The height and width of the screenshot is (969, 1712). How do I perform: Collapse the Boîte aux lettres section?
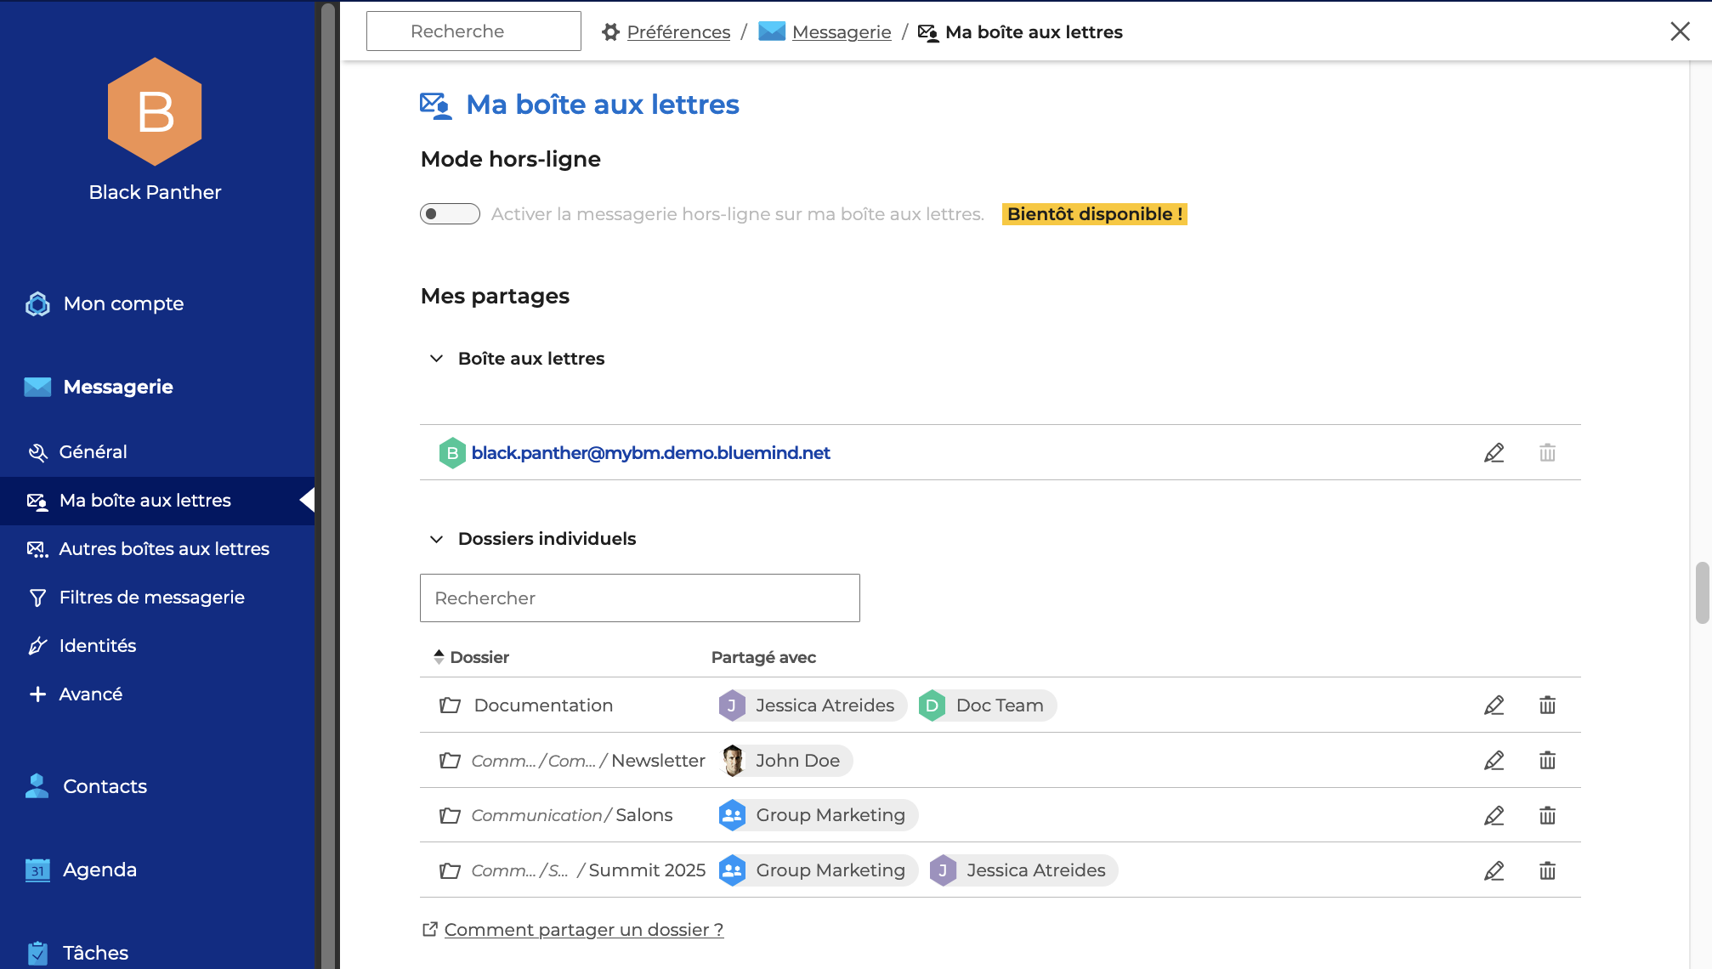click(x=437, y=359)
